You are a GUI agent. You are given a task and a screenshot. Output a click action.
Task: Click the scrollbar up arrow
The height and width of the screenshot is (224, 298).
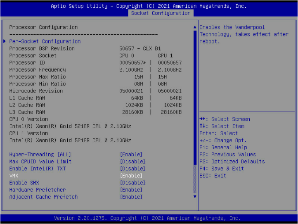[x=195, y=27]
